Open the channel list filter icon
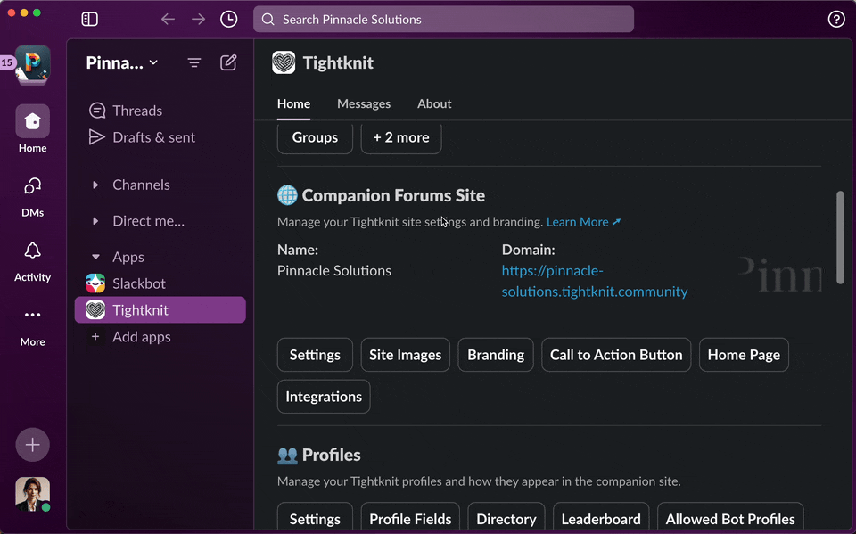 click(194, 63)
